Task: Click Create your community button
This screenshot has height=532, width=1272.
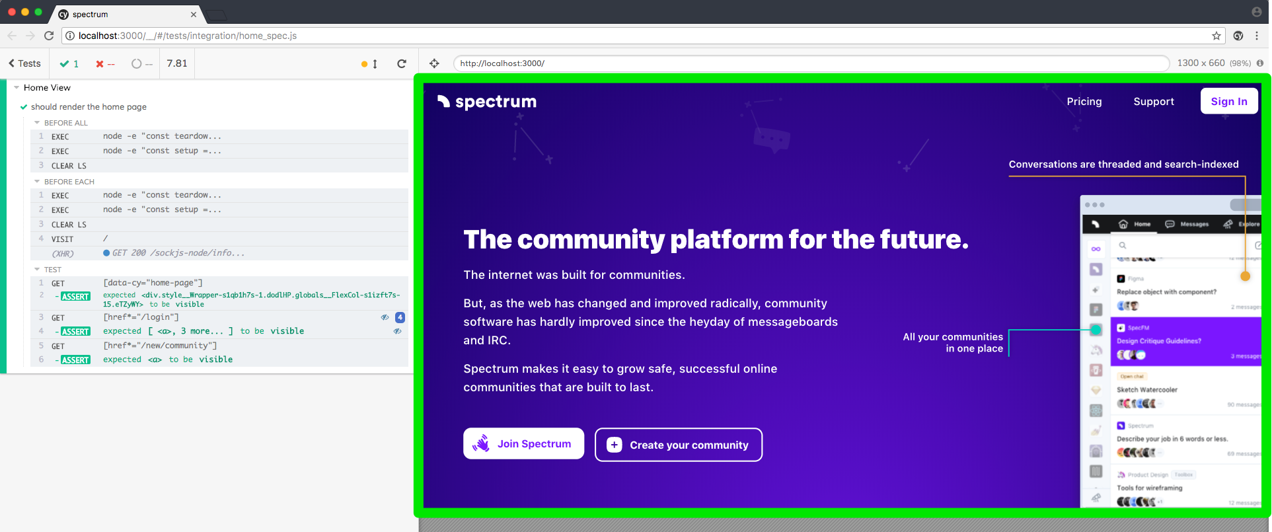Action: click(x=679, y=445)
